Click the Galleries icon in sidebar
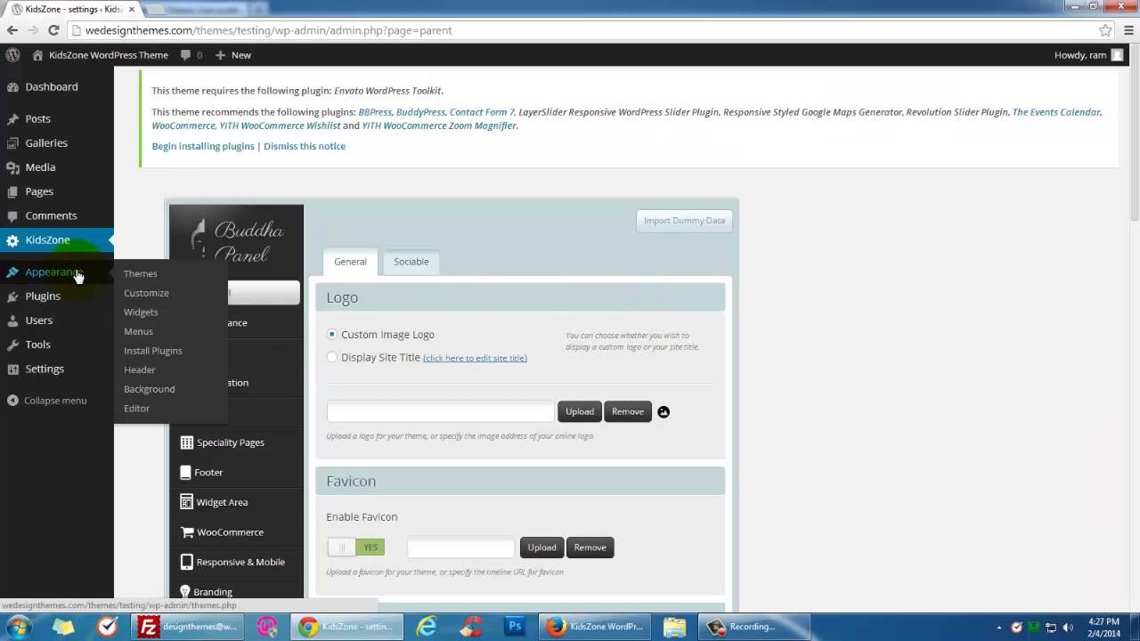The height and width of the screenshot is (641, 1140). 12,143
